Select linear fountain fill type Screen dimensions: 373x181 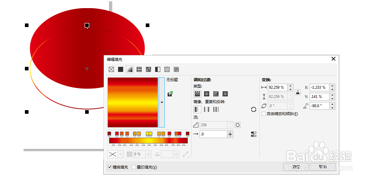click(197, 94)
